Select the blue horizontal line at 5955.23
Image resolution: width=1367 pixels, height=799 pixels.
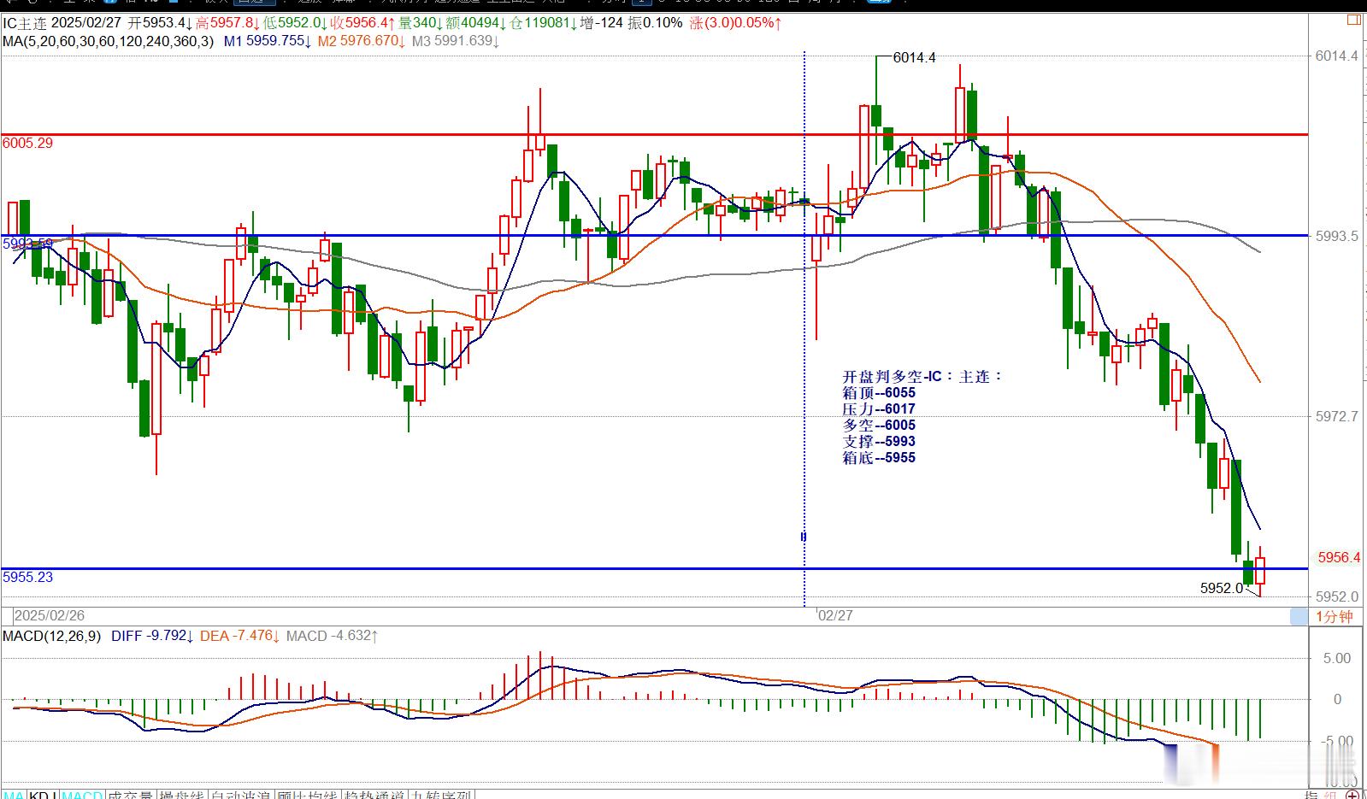click(655, 568)
